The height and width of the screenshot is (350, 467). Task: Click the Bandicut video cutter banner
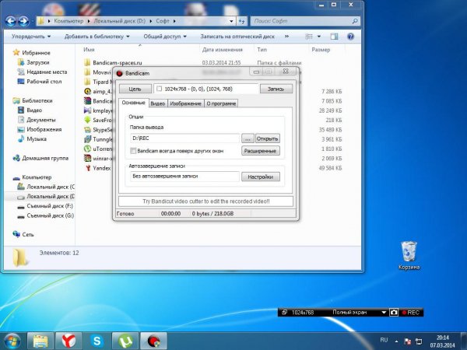[x=205, y=201]
